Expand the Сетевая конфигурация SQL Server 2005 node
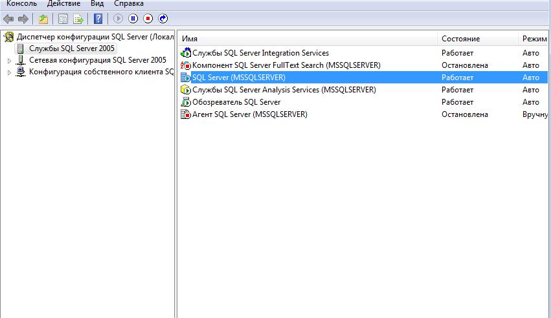Image resolution: width=551 pixels, height=318 pixels. point(10,61)
